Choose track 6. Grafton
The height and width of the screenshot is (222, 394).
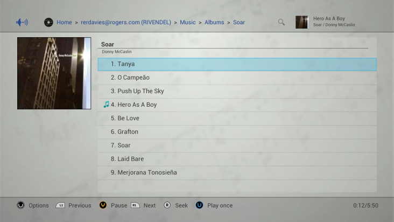click(237, 132)
